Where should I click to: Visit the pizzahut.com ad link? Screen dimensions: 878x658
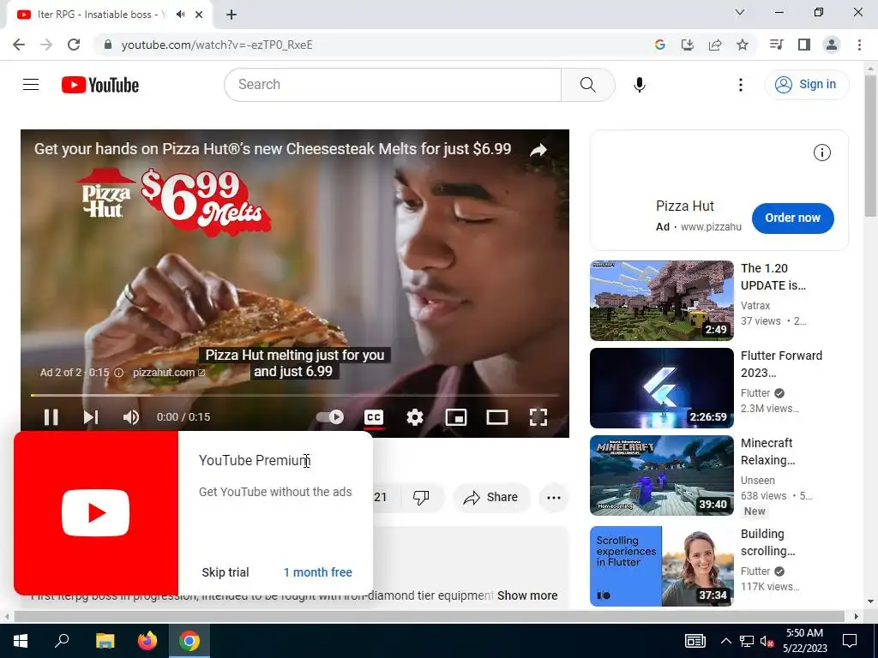pos(169,372)
